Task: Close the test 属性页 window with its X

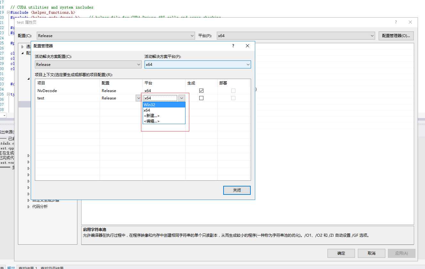Action: coord(410,22)
